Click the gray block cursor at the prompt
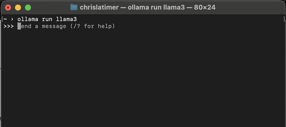Image resolution: width=286 pixels, height=127 pixels. tap(19, 26)
